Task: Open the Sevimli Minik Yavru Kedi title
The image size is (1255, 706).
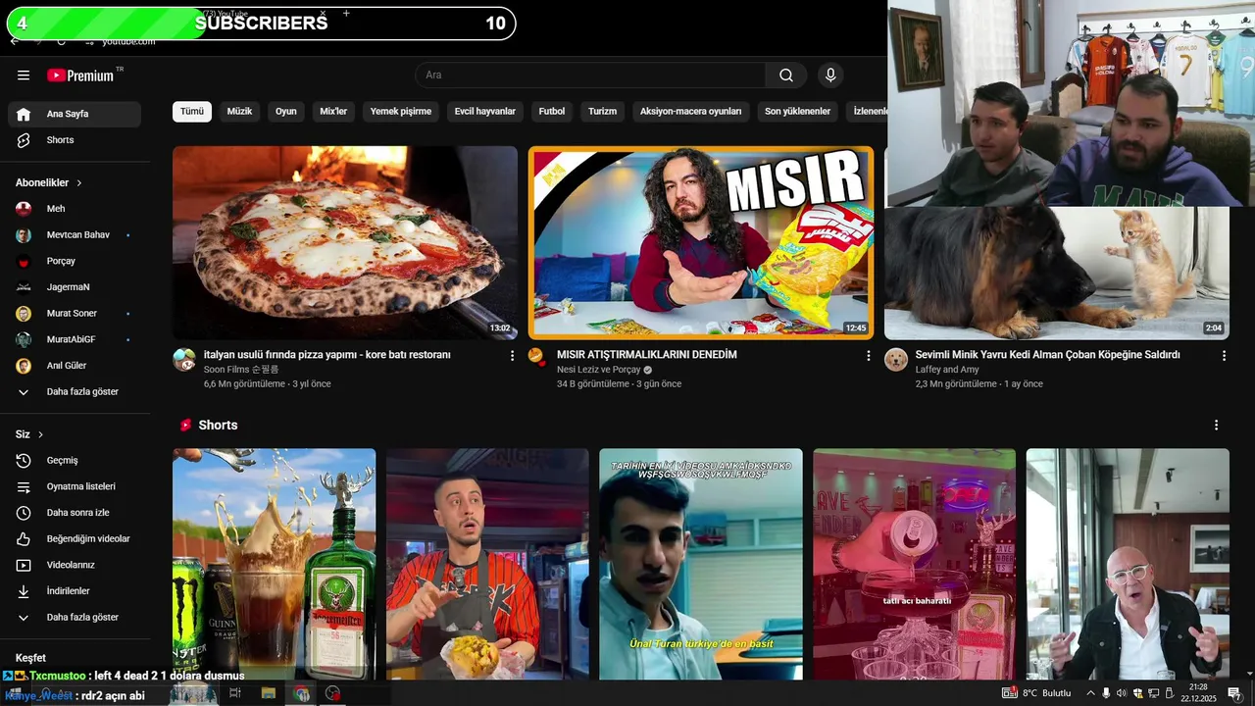Action: point(1048,355)
